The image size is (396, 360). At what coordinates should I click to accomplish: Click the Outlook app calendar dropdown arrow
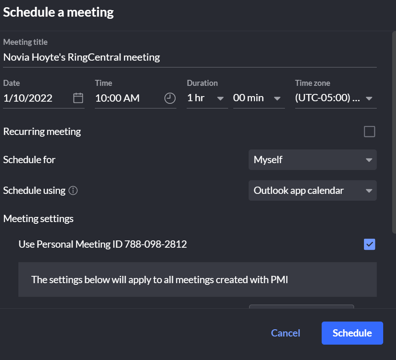pyautogui.click(x=369, y=191)
